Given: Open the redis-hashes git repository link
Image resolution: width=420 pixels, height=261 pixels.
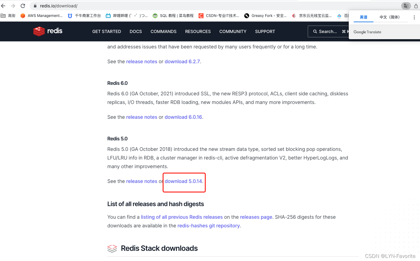Looking at the screenshot, I should [208, 226].
